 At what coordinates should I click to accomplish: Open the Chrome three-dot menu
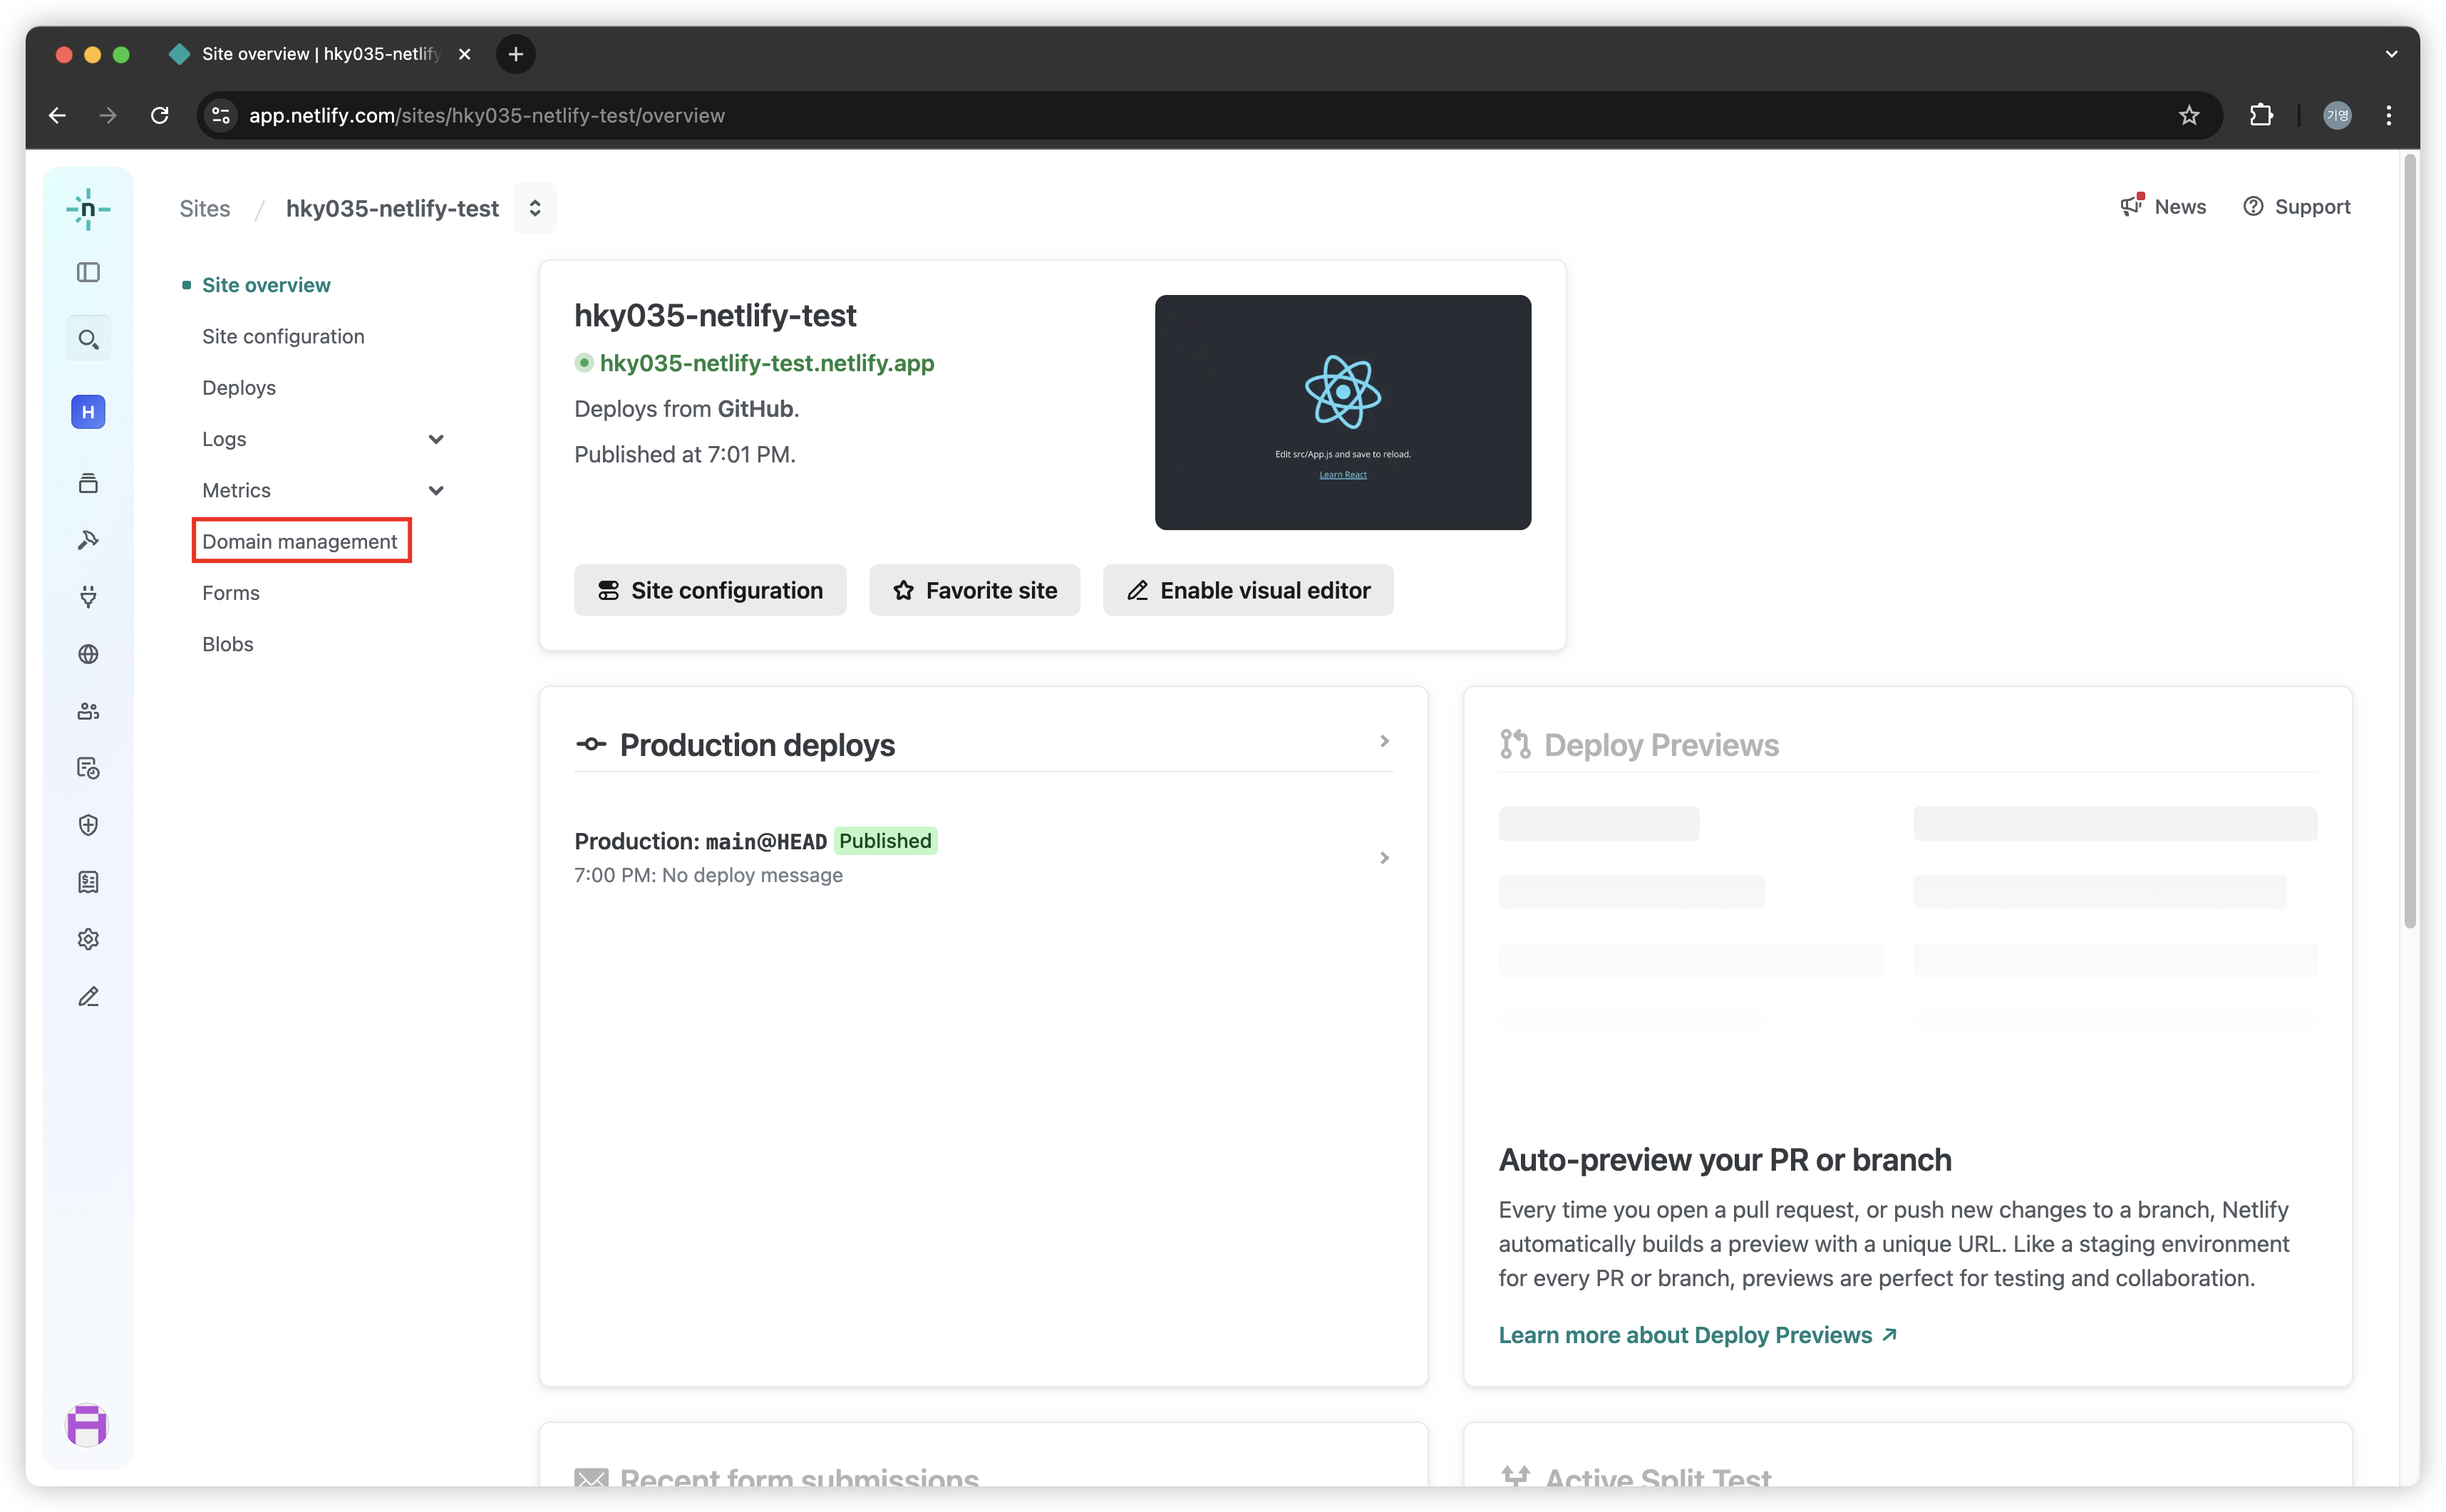pos(2389,115)
